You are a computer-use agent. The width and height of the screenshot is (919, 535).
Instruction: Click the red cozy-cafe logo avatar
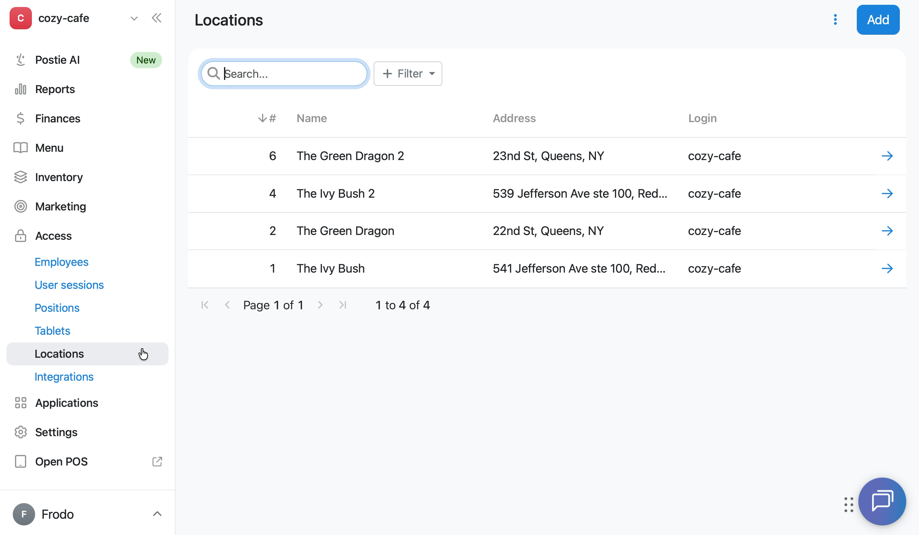(x=20, y=18)
